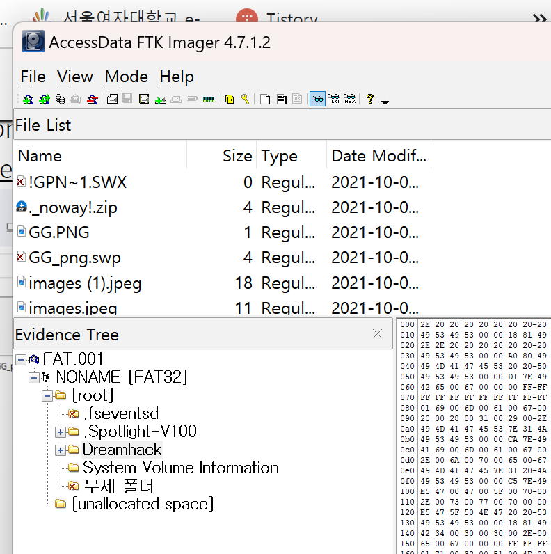The height and width of the screenshot is (554, 551).
Task: Select [unallocated space] in the tree
Action: tap(143, 504)
